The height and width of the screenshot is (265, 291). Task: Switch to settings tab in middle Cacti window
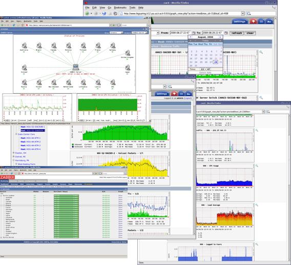(162, 94)
